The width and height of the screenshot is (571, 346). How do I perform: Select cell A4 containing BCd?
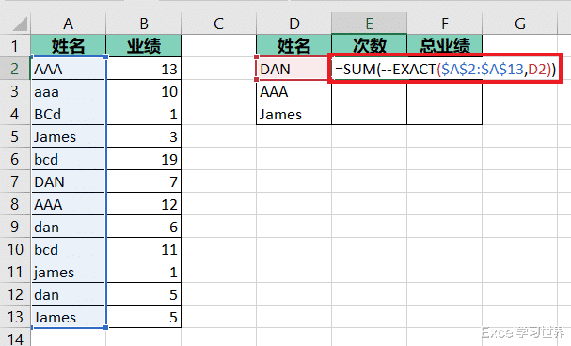coord(68,114)
